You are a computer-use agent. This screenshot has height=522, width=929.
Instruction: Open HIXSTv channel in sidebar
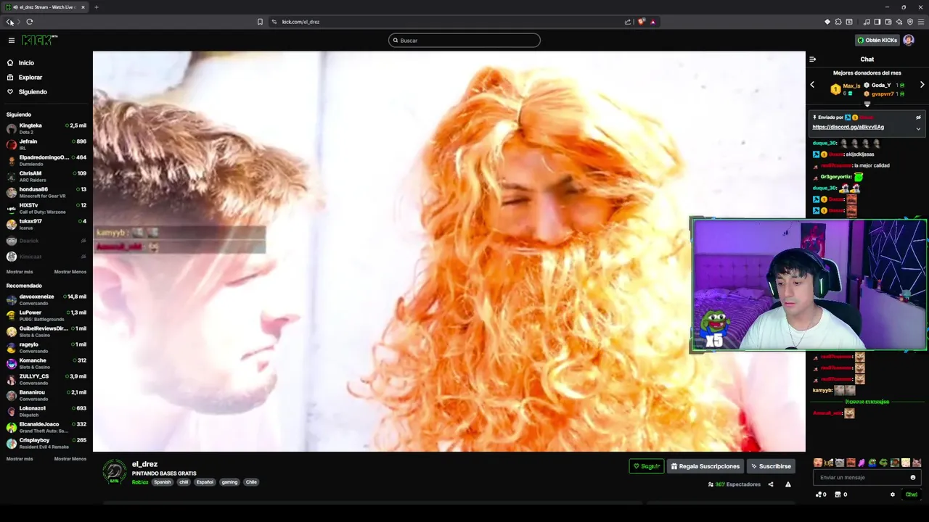[46, 208]
